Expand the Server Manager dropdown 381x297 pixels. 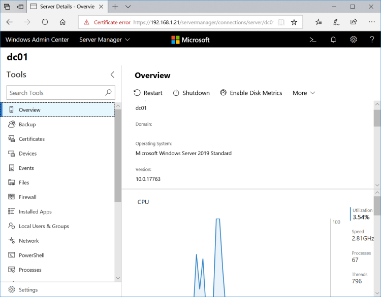click(x=105, y=40)
